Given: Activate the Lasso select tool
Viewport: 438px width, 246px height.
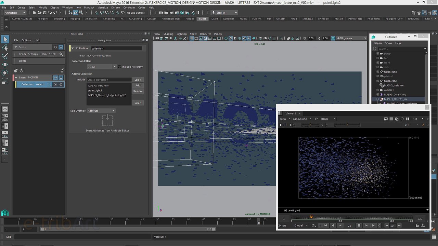Looking at the screenshot, I should (5, 48).
